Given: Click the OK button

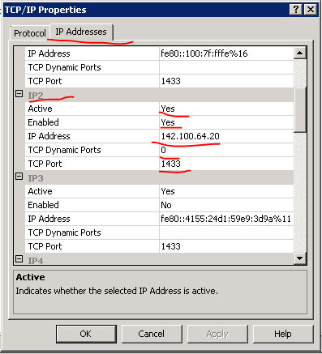Looking at the screenshot, I should click(86, 334).
